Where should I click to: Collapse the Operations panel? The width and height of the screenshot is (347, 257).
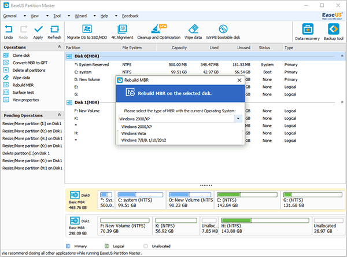[x=60, y=46]
